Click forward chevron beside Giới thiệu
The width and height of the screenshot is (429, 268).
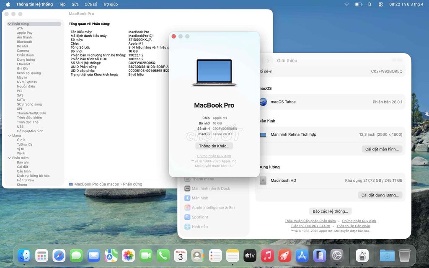point(268,60)
